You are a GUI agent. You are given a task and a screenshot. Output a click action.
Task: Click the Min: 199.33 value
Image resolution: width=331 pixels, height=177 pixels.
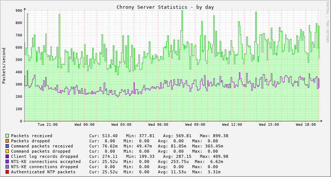point(140,157)
